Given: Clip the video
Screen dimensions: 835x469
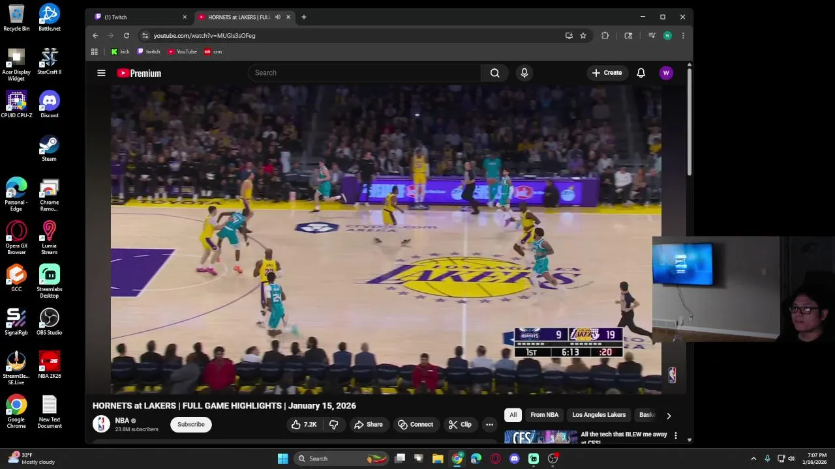Looking at the screenshot, I should 460,425.
